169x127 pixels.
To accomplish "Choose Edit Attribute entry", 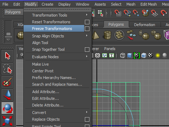I will [x=45, y=98].
